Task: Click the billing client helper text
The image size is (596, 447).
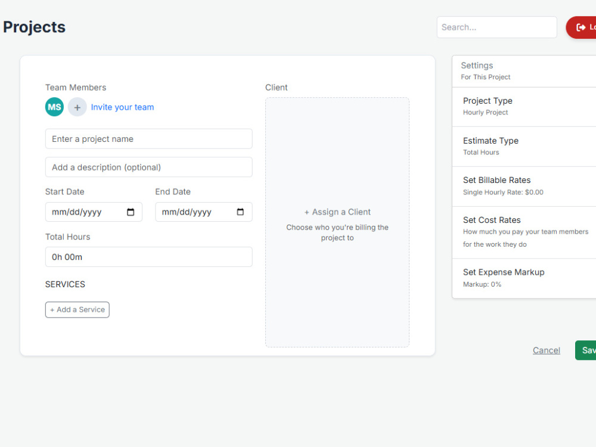Action: point(337,232)
